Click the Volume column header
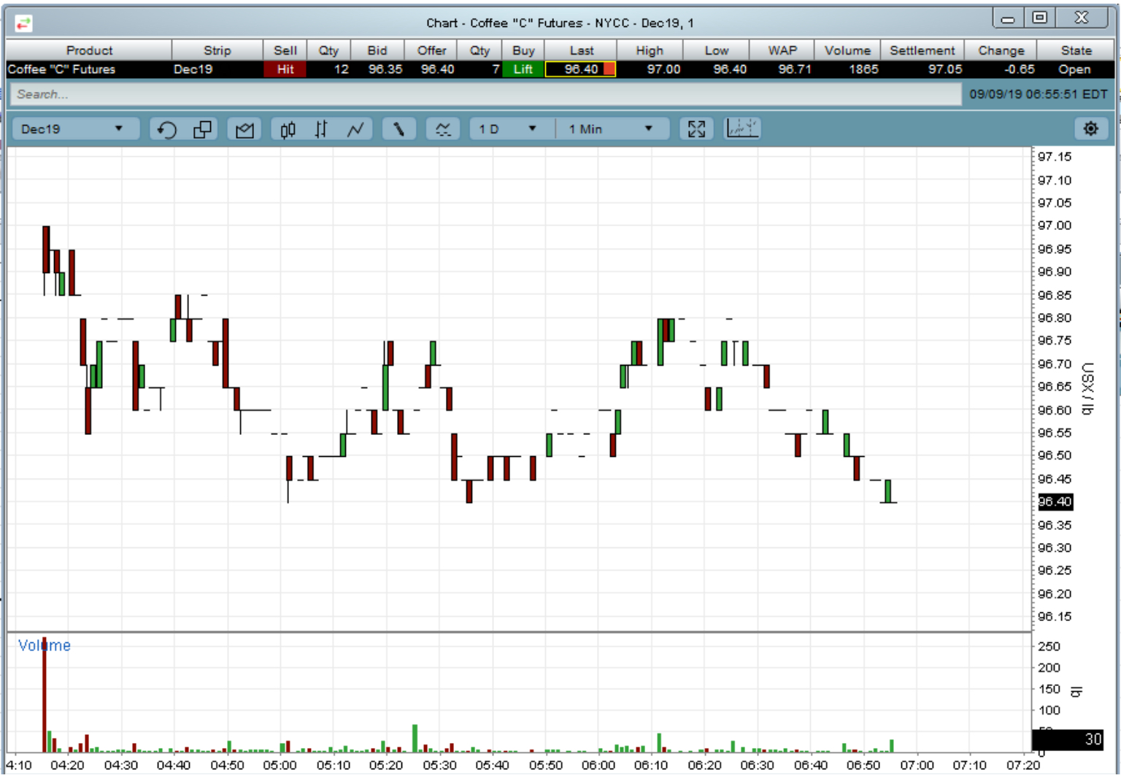This screenshot has width=1121, height=778. click(x=847, y=50)
